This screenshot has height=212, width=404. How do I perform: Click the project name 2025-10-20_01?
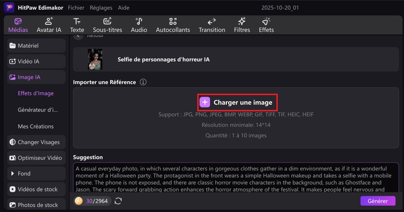280,8
